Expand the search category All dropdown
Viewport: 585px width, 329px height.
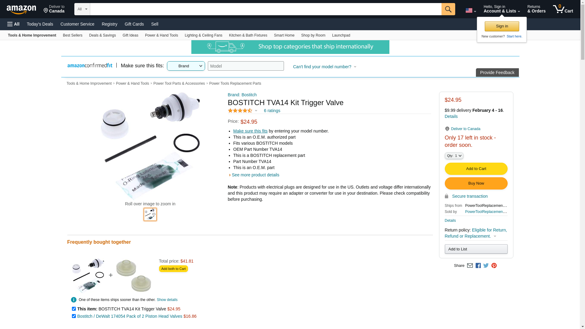pyautogui.click(x=82, y=9)
